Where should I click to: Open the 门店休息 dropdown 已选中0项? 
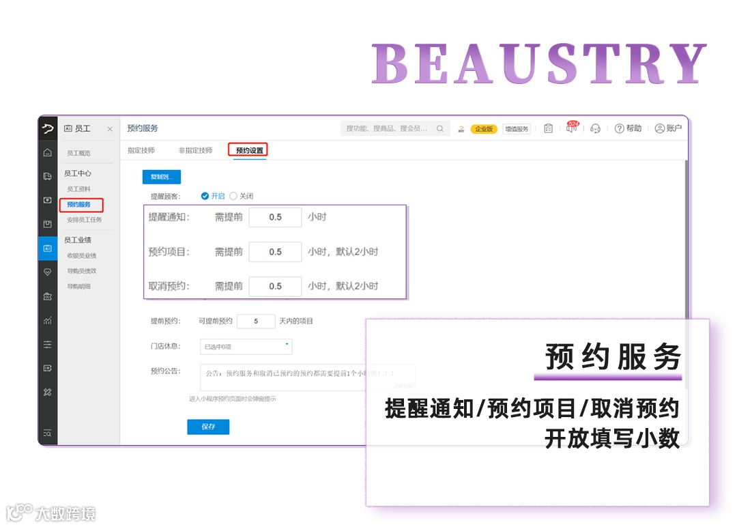(x=246, y=347)
